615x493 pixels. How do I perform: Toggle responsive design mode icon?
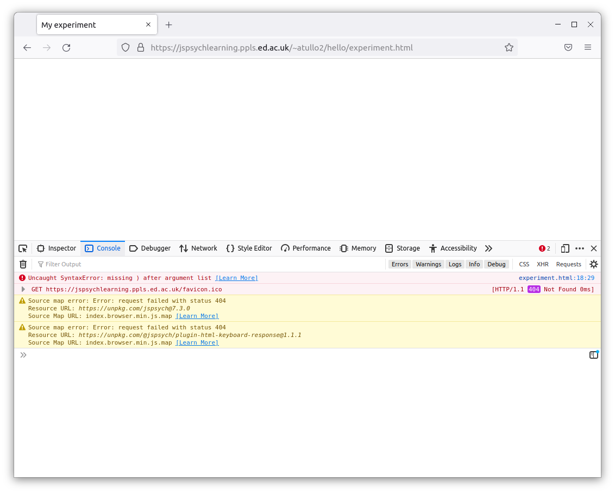565,248
